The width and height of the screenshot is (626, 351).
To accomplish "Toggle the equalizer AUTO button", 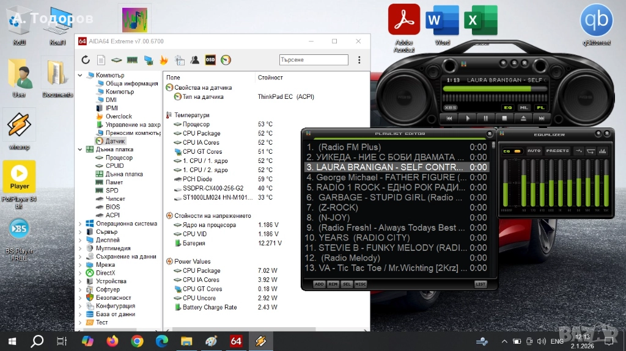I will point(534,151).
